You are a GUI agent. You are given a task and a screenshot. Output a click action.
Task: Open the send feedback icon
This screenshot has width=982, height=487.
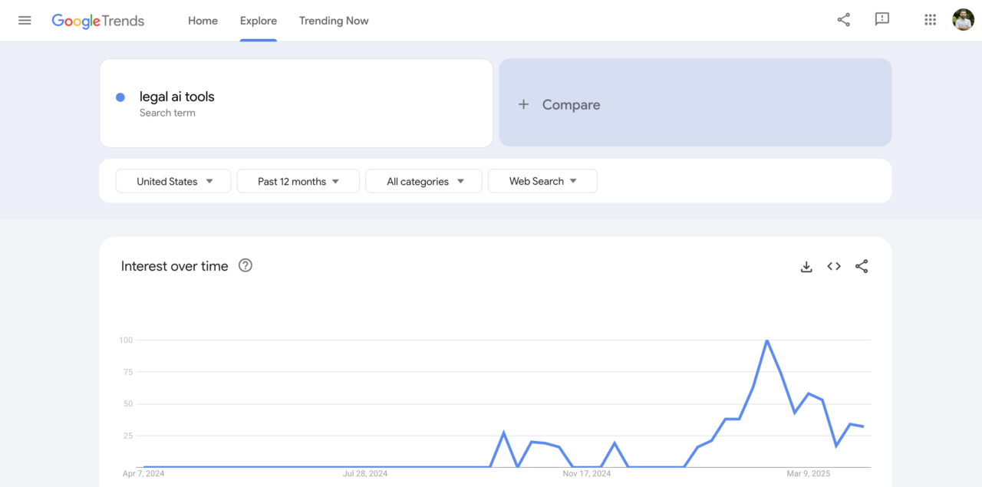click(x=881, y=20)
